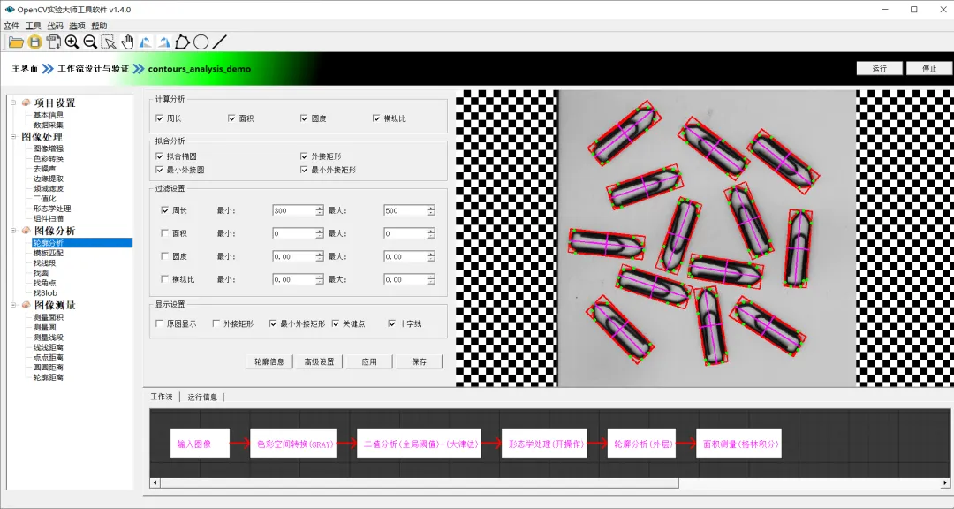Zoom out with the magnifier minus icon
Viewport: 954px width, 509px height.
click(x=90, y=42)
